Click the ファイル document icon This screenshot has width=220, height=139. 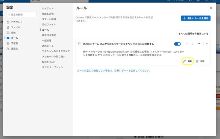tap(8, 27)
